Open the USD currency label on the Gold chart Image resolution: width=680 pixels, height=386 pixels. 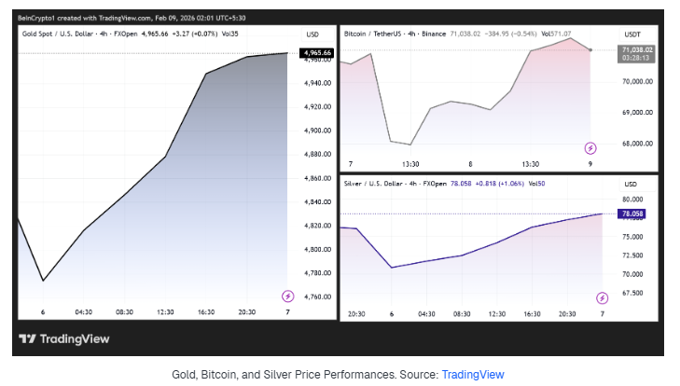[x=312, y=34]
